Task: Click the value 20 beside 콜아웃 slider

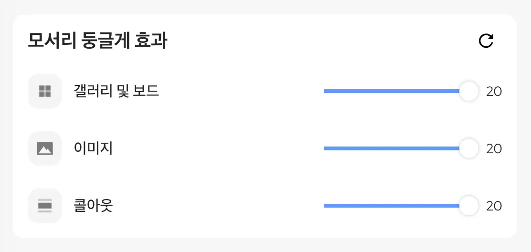Action: [494, 206]
